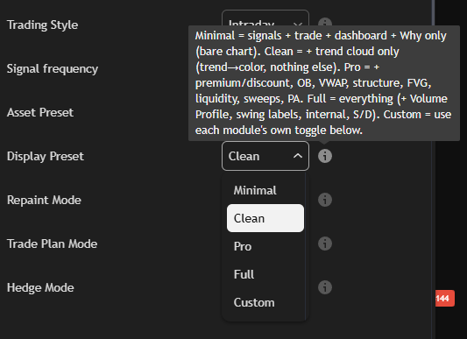Image resolution: width=467 pixels, height=339 pixels.
Task: Click the Trade Plan Mode info icon
Action: pyautogui.click(x=325, y=244)
